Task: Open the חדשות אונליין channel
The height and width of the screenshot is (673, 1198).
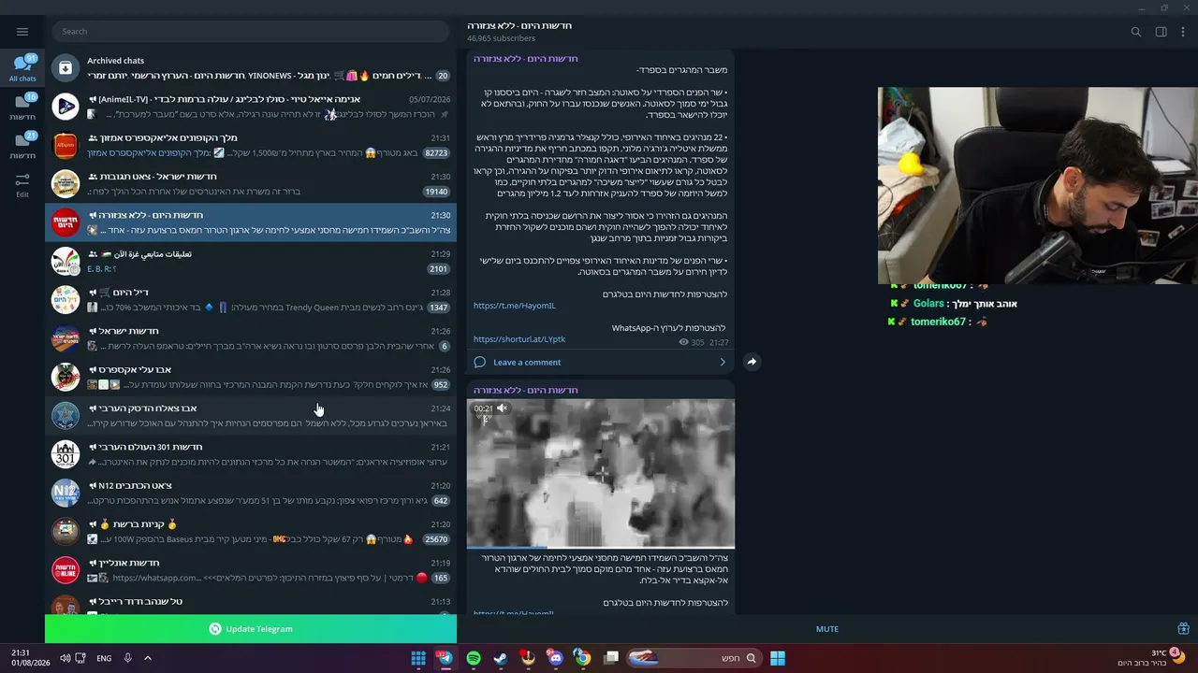Action: [x=251, y=570]
